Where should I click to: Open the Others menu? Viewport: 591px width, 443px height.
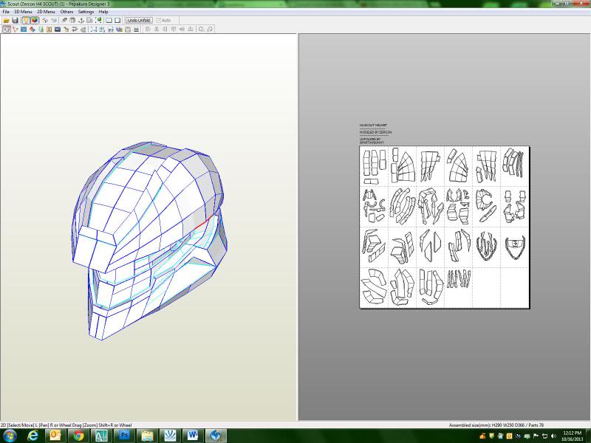pyautogui.click(x=66, y=12)
